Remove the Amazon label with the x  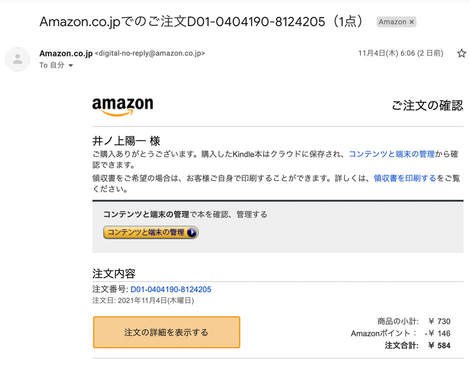pyautogui.click(x=412, y=22)
